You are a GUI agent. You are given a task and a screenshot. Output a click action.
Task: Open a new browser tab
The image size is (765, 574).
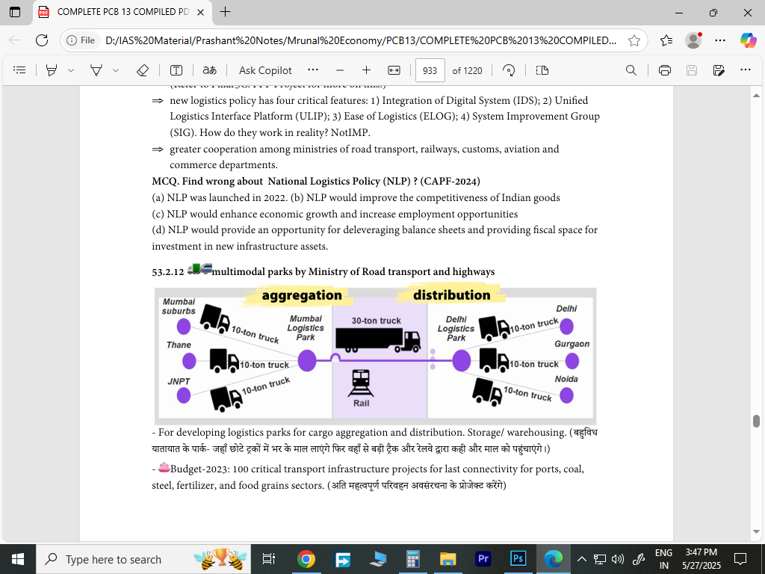[x=225, y=12]
